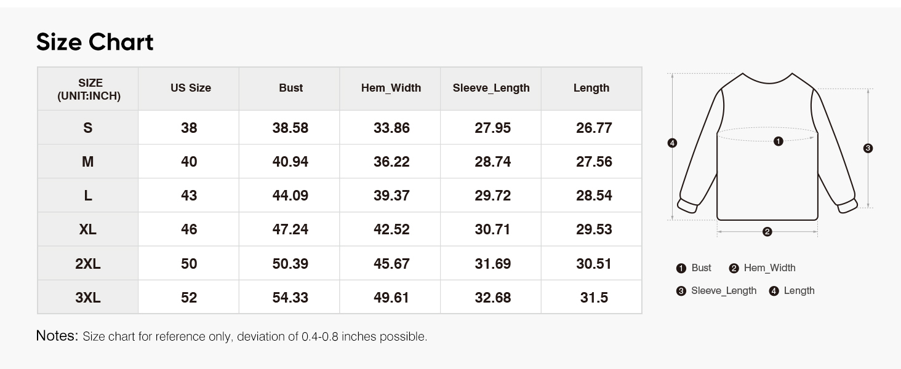Click the XL size row label
The height and width of the screenshot is (369, 901).
(88, 229)
